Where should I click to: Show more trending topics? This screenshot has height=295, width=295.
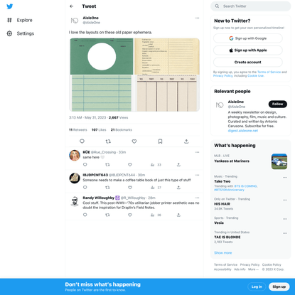click(223, 253)
